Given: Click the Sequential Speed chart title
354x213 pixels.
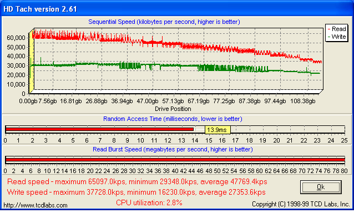Looking at the screenshot, I should point(164,22).
